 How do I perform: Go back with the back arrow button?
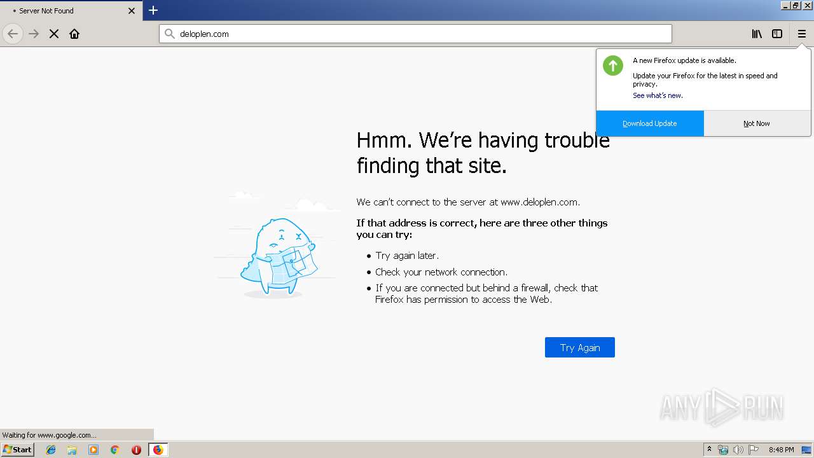pyautogui.click(x=13, y=34)
